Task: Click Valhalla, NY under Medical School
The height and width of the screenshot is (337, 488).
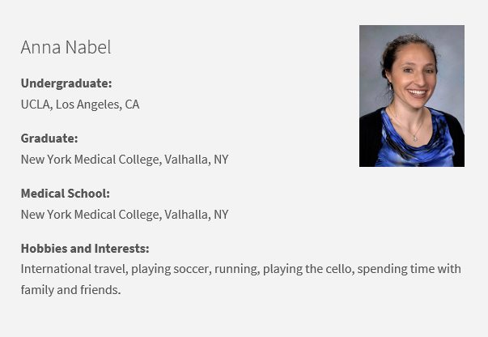Action: 197,215
